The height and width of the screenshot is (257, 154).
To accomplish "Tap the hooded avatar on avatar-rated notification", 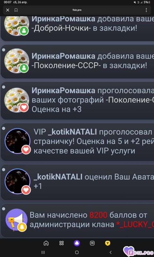I will (18, 182).
